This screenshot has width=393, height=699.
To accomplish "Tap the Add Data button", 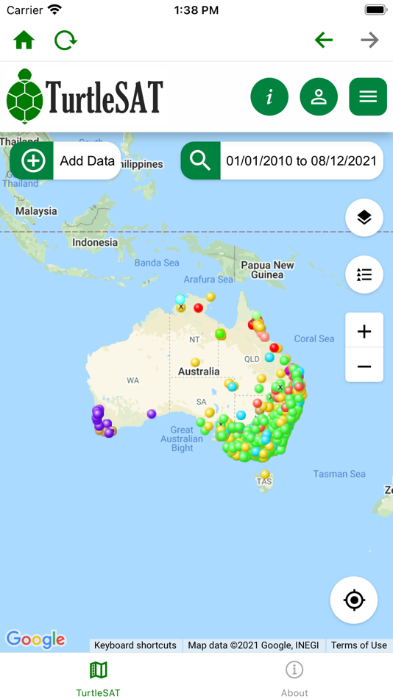I will point(65,160).
